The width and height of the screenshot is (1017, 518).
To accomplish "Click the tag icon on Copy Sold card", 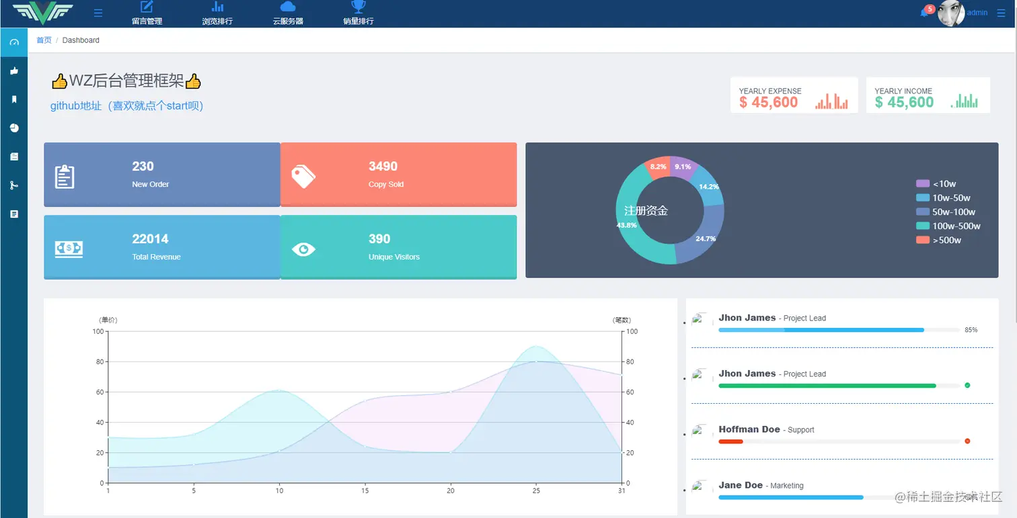I will coord(303,177).
